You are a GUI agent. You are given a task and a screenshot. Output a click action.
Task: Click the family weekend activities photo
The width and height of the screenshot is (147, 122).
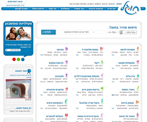click(18, 34)
